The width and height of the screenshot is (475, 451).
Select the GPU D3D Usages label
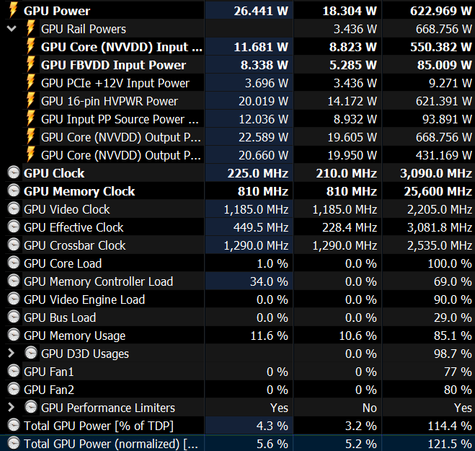click(85, 354)
